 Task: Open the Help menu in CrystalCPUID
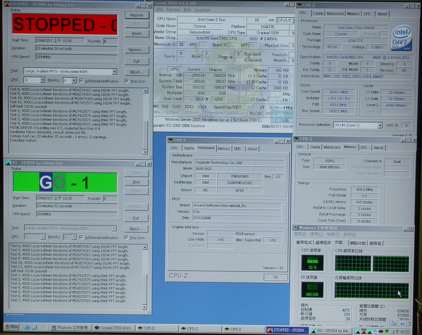[187, 10]
